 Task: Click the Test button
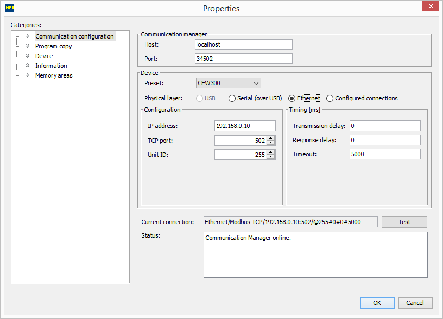tap(404, 222)
